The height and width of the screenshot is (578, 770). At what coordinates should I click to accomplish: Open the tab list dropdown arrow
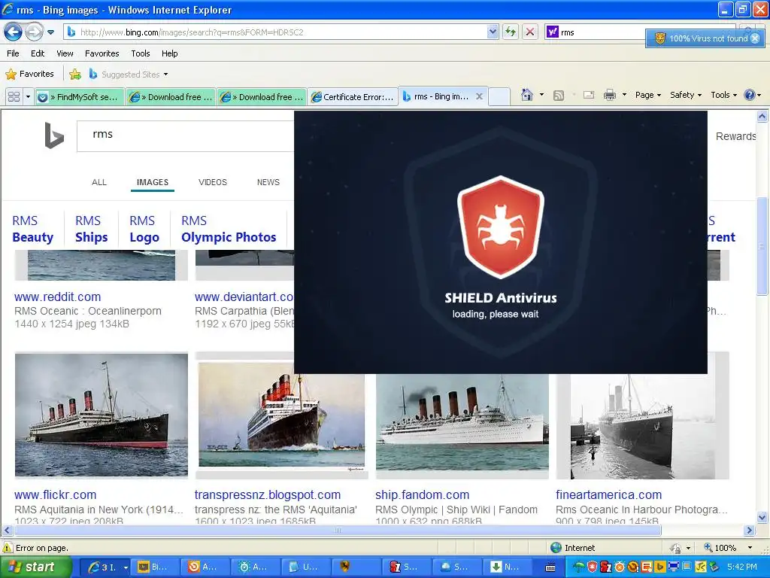click(x=28, y=97)
